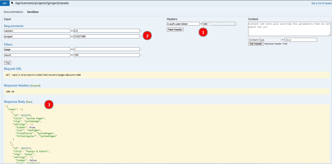
Task: Click the Requirements section heading
Action: tap(14, 26)
